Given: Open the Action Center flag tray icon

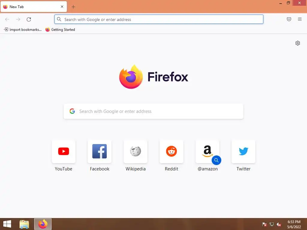Looking at the screenshot, I should [x=264, y=224].
